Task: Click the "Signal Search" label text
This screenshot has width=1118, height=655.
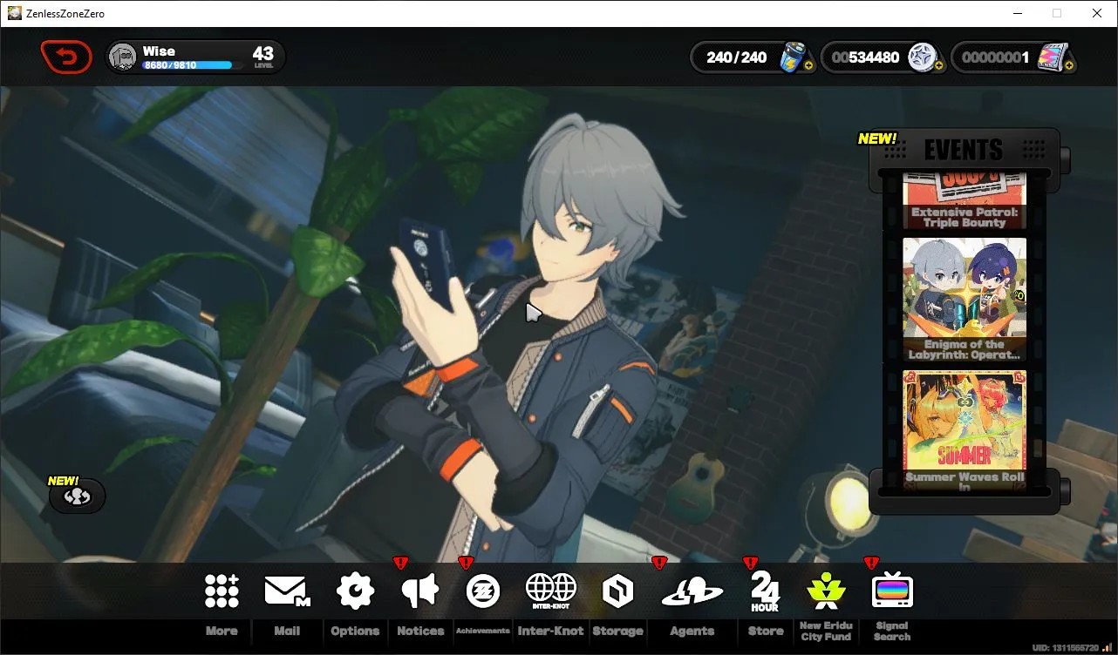Action: click(x=892, y=631)
